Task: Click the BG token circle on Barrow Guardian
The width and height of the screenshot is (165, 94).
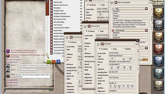Action: click(111, 2)
